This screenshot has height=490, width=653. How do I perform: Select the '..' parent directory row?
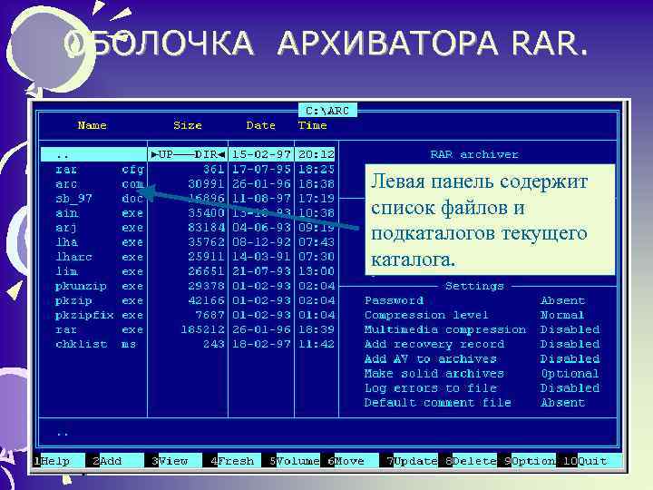click(x=188, y=154)
